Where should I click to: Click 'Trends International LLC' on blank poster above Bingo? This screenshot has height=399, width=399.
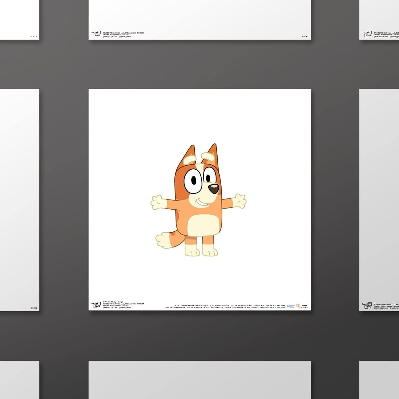click(x=123, y=33)
